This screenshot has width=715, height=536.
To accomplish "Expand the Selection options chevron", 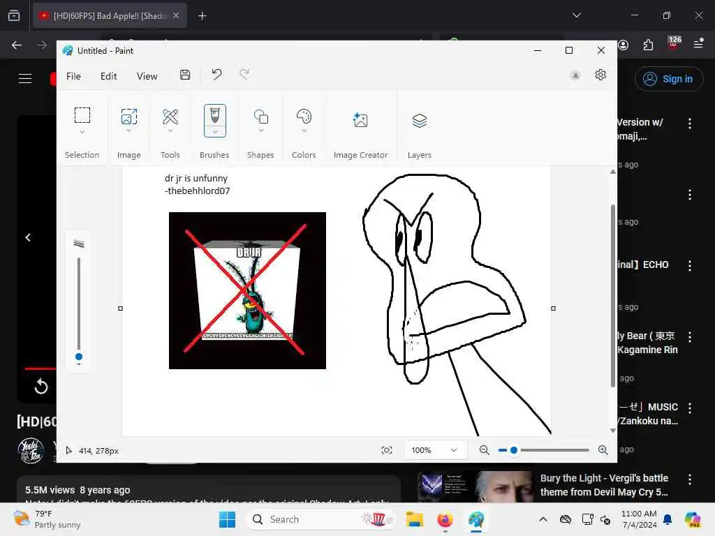I will (82, 132).
